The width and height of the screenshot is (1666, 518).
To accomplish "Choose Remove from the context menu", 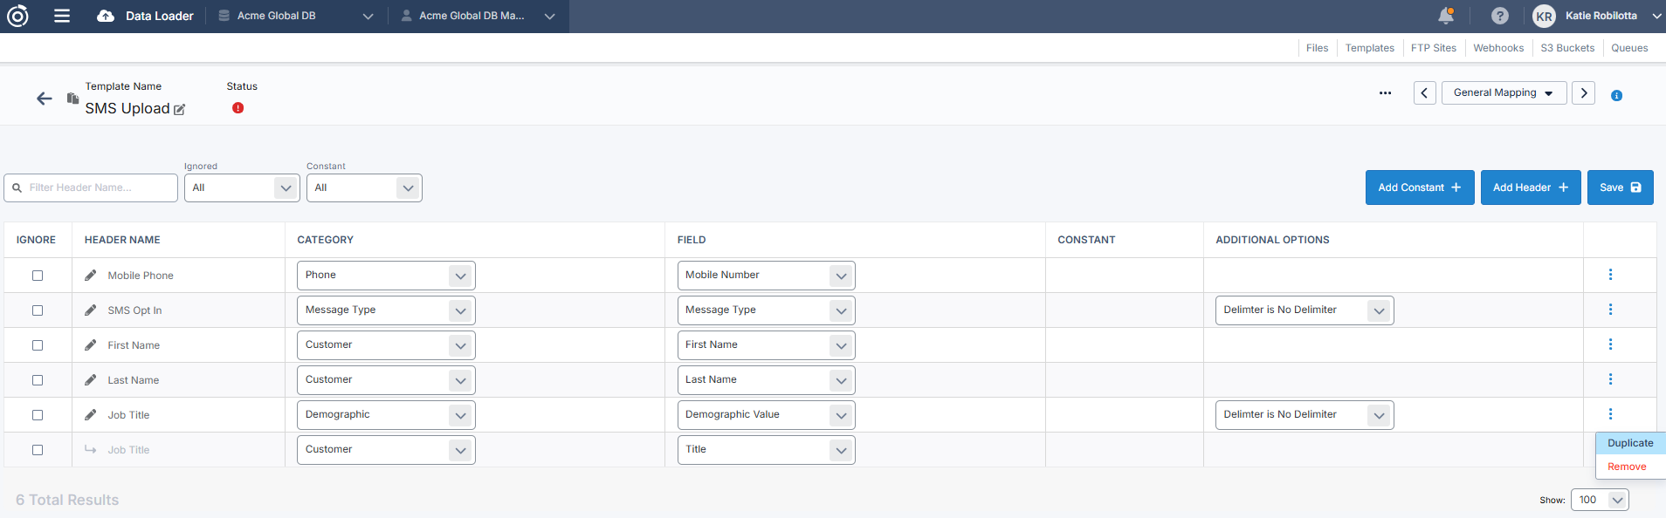I will (1627, 467).
